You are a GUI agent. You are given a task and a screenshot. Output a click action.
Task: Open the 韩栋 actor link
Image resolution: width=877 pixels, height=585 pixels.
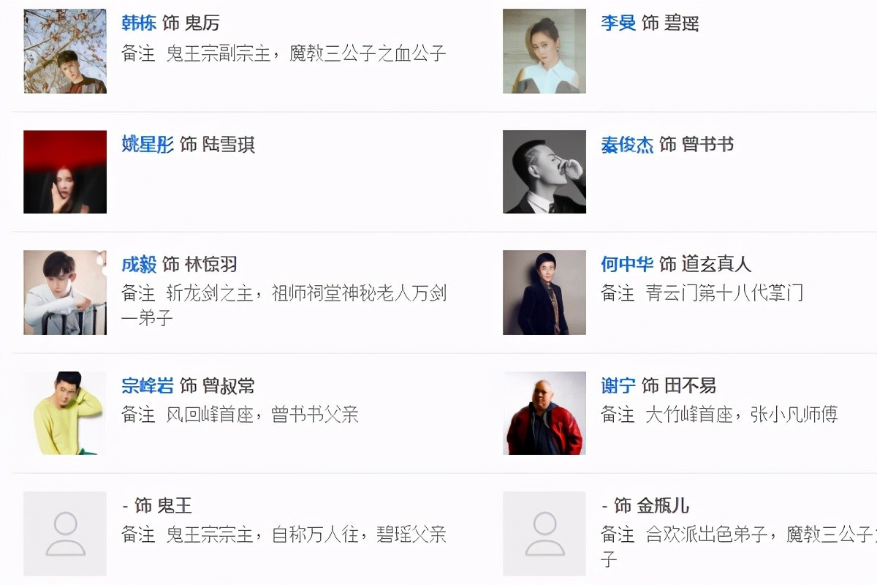pyautogui.click(x=139, y=23)
